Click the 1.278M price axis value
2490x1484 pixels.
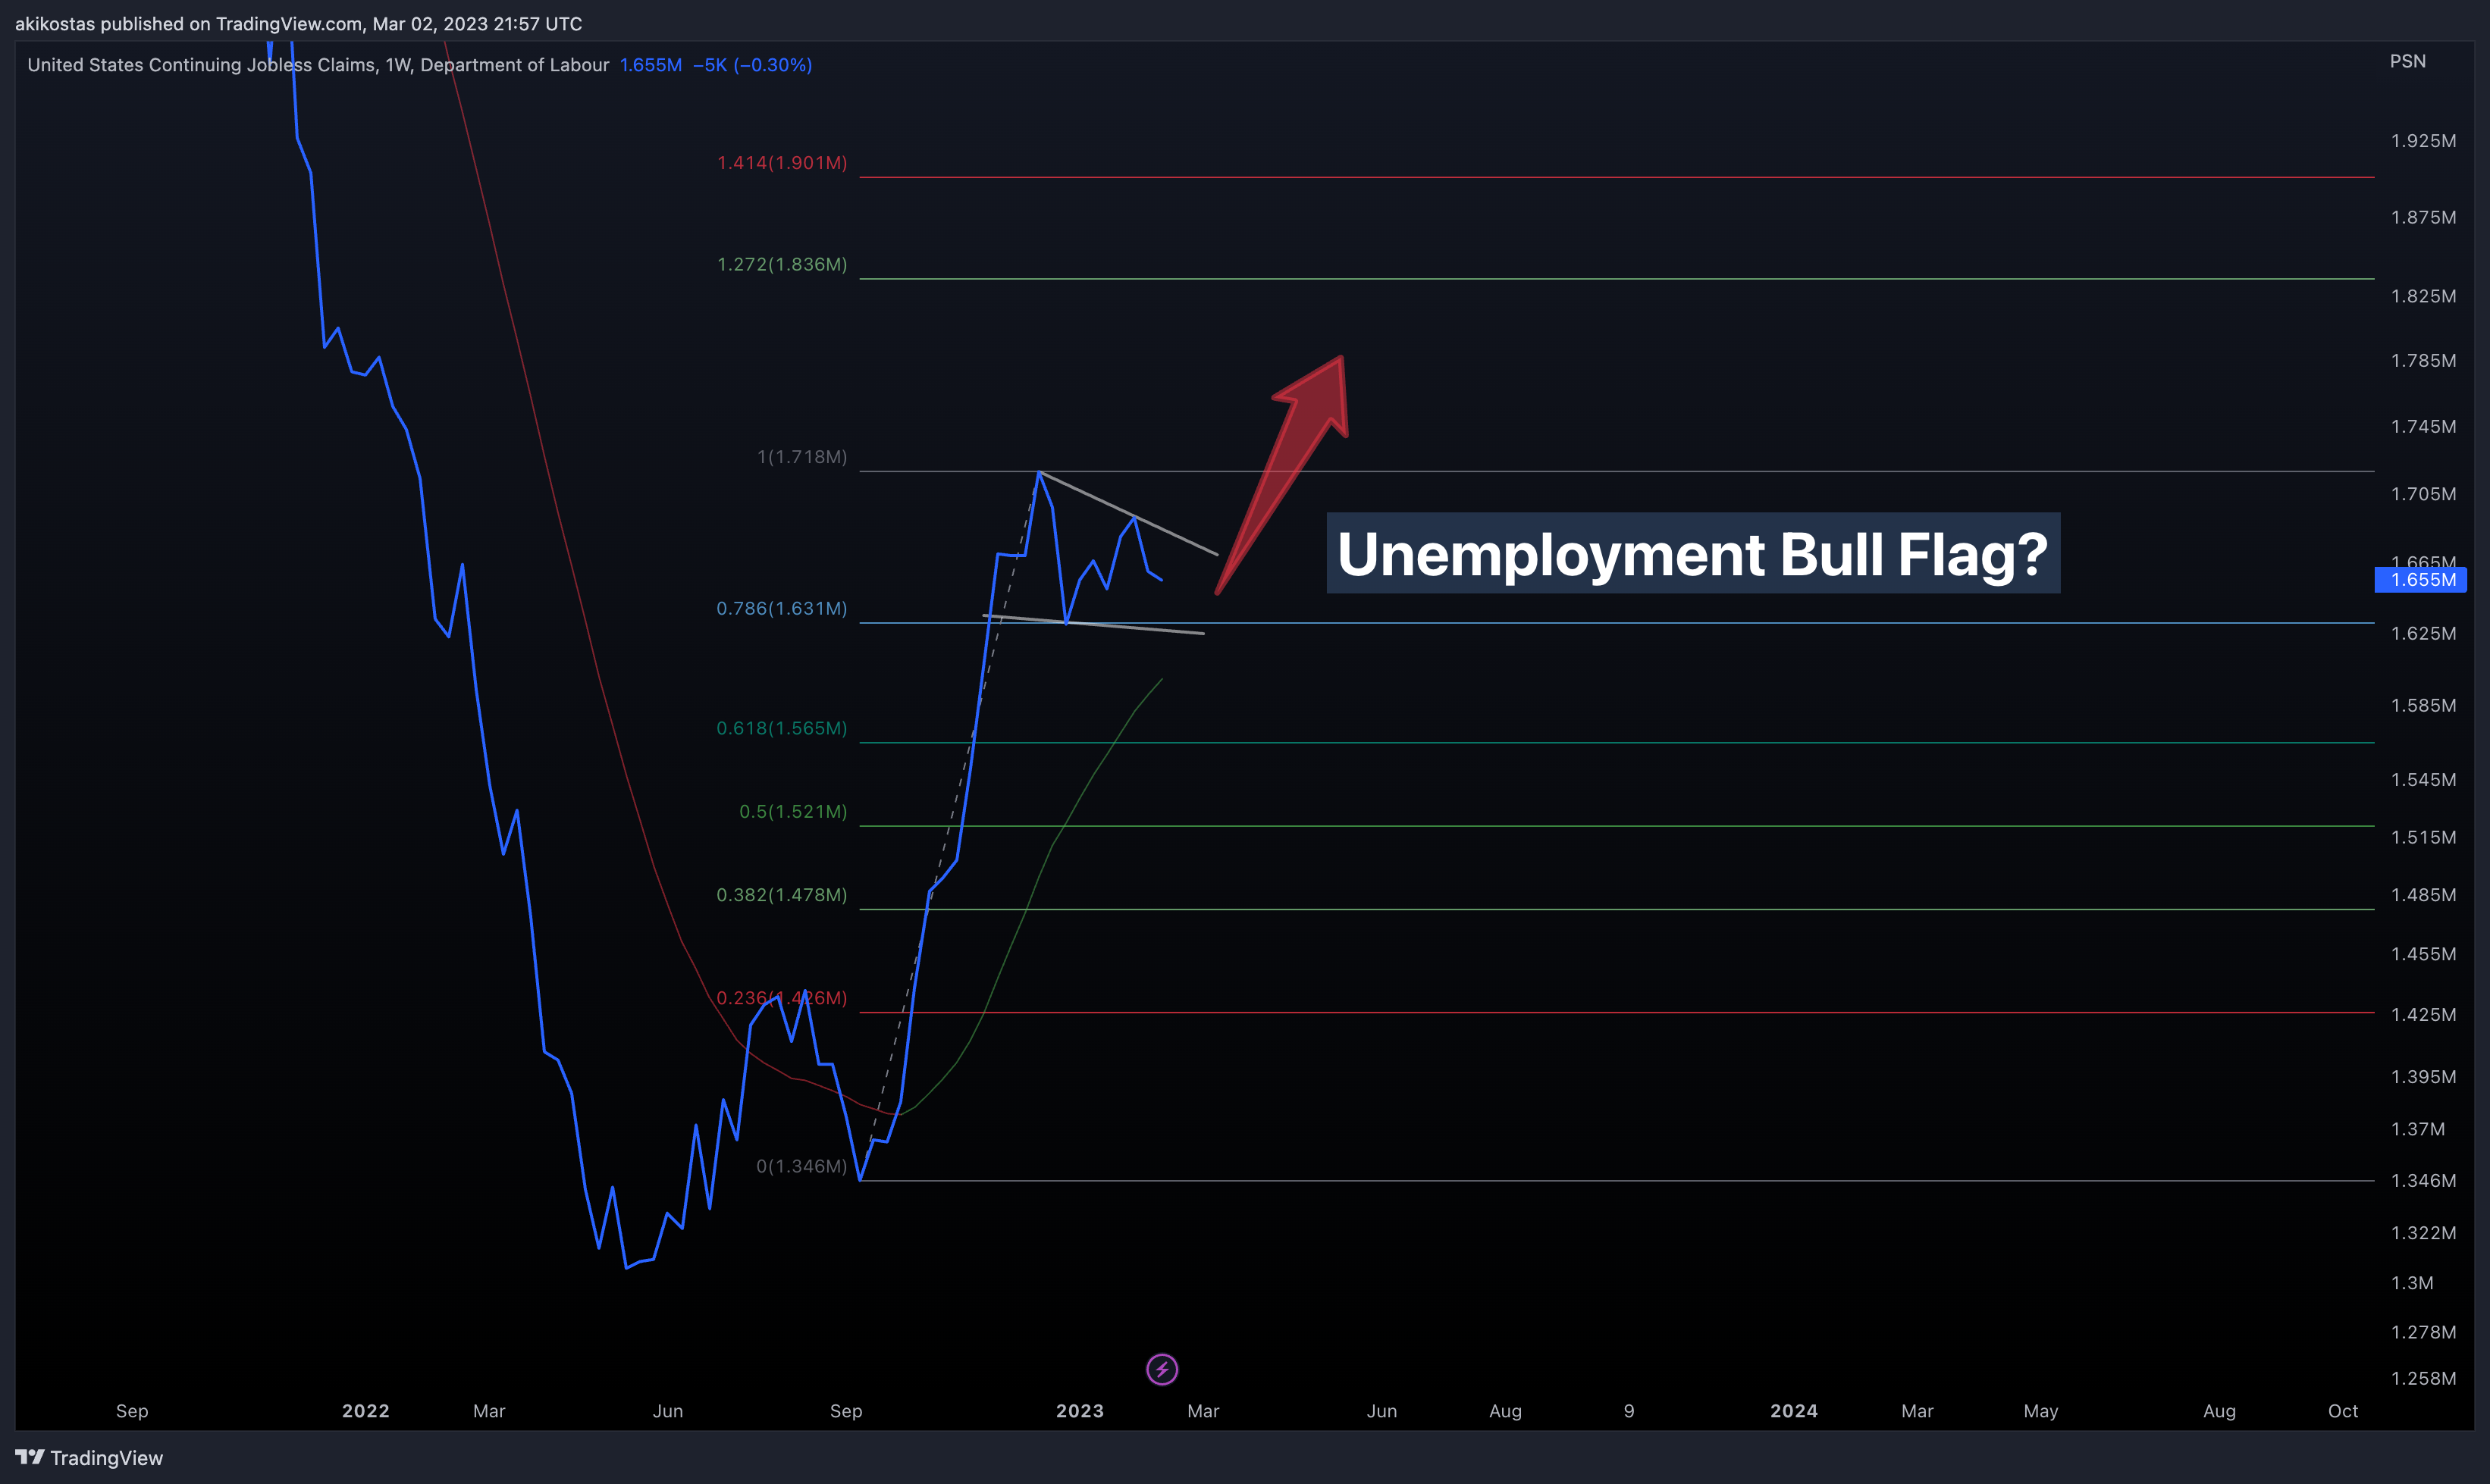pyautogui.click(x=2423, y=1332)
